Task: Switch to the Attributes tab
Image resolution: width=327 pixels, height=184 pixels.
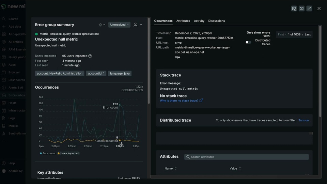Action: coord(183,21)
